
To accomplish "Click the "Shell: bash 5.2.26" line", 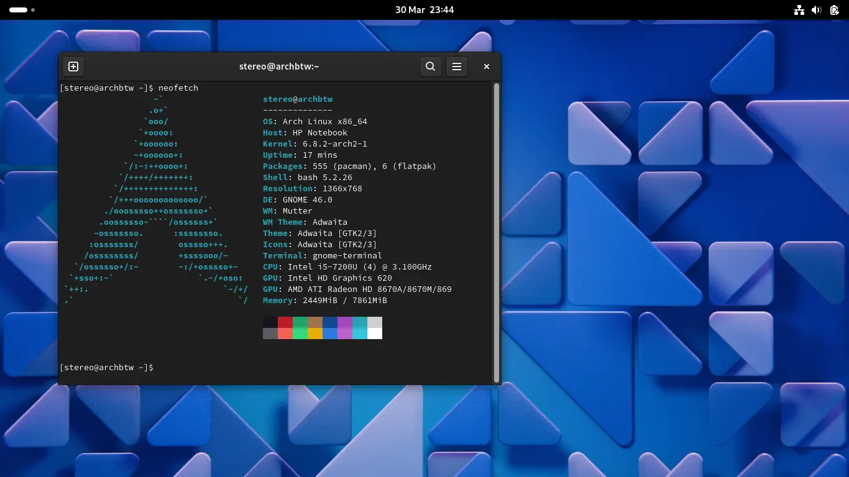I will 308,177.
